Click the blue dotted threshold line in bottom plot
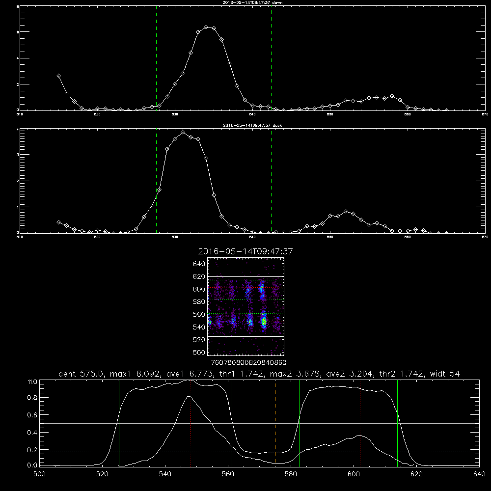Viewport: 491px width, 491px height. coord(259,452)
